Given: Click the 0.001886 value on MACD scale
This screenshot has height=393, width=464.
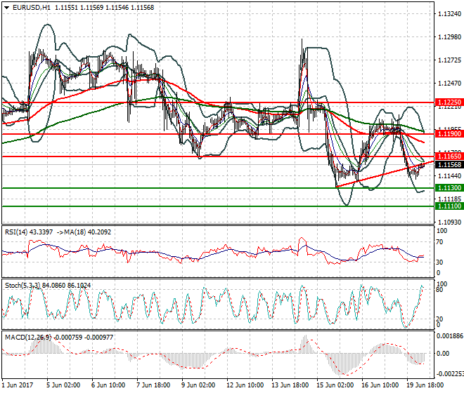Looking at the screenshot, I should (x=449, y=336).
